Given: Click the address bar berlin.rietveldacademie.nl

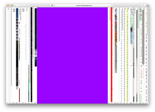Looking at the screenshot, I should pos(84,5).
